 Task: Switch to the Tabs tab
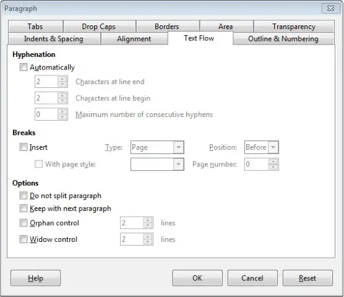[x=35, y=27]
